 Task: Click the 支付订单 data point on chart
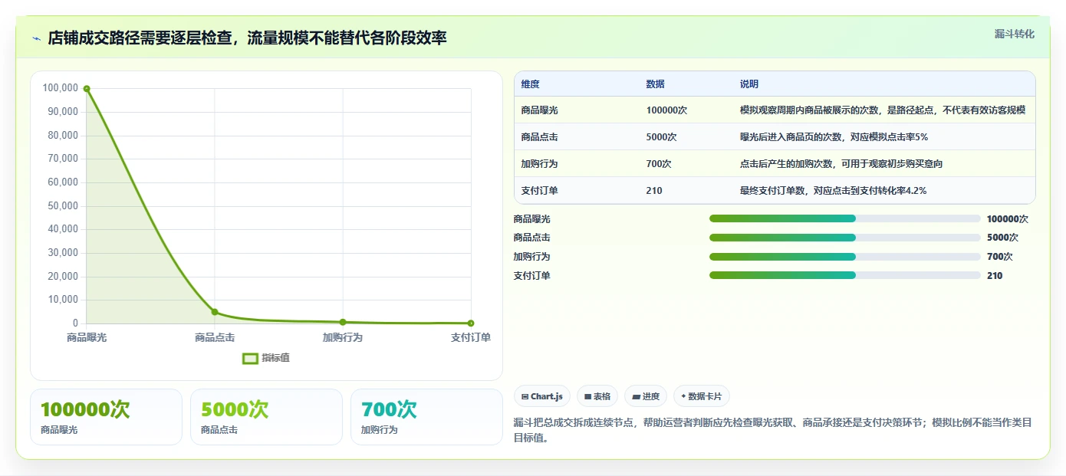[x=471, y=323]
